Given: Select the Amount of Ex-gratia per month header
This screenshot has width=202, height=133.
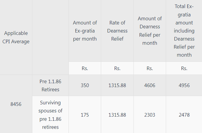Looking at the screenshot, I should [85, 31].
